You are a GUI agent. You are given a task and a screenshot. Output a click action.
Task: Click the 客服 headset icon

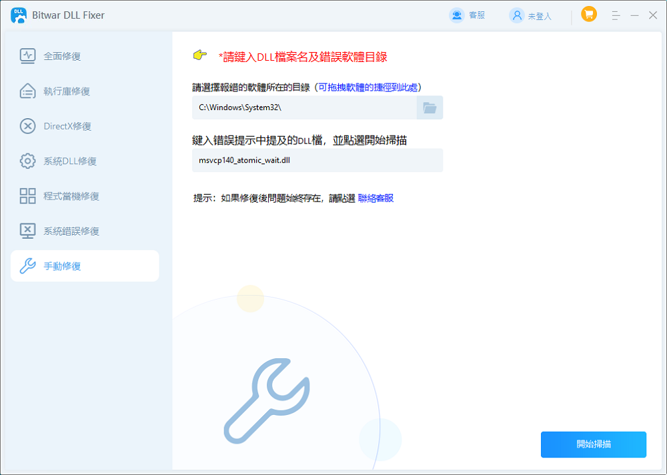457,15
